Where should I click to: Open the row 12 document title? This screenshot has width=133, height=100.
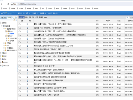[44, 66]
